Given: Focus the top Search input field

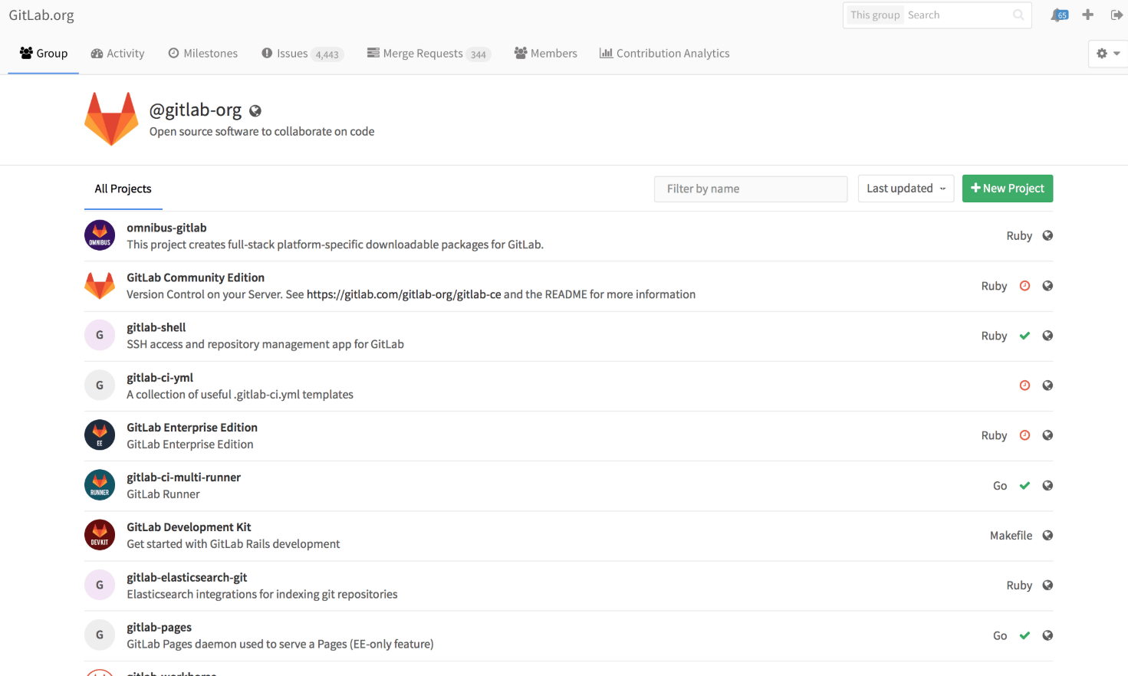Looking at the screenshot, I should (959, 15).
